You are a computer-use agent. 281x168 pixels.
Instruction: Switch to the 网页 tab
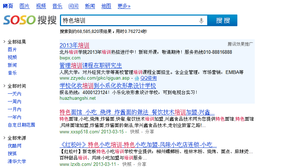pos(8,6)
